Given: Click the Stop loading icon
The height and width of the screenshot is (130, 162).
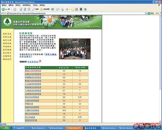Looking at the screenshot, I should click(x=21, y=9).
